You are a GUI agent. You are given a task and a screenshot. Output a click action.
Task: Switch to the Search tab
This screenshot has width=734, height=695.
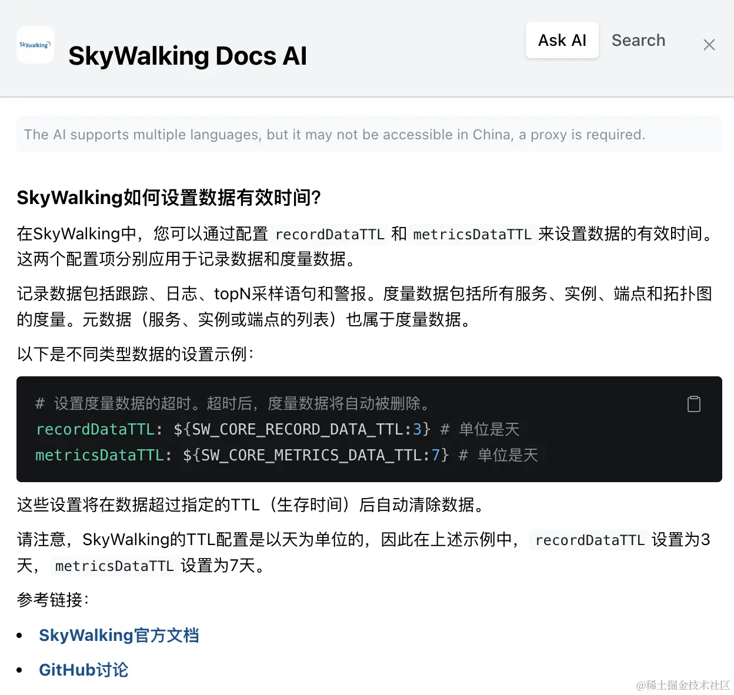pyautogui.click(x=638, y=40)
